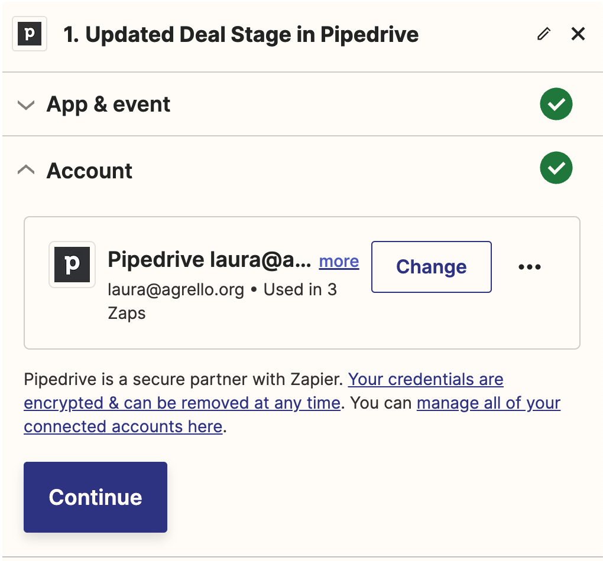
Task: Click the Pipedrive logo in the step header
Action: coord(30,35)
